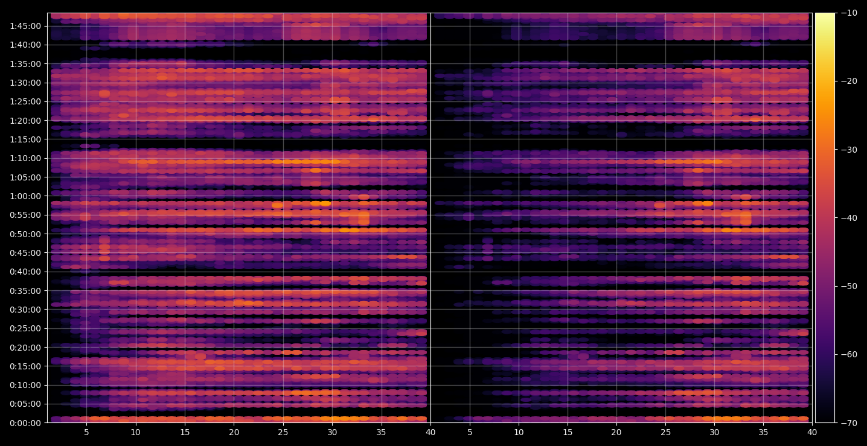867x446 pixels.
Task: Click the 0:40:00 time axis label
Action: [25, 272]
